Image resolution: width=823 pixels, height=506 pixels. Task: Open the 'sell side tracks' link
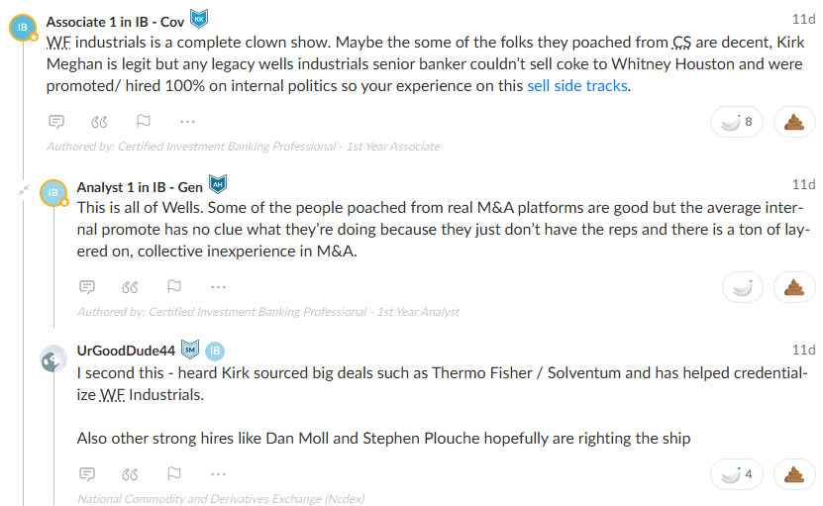point(577,85)
